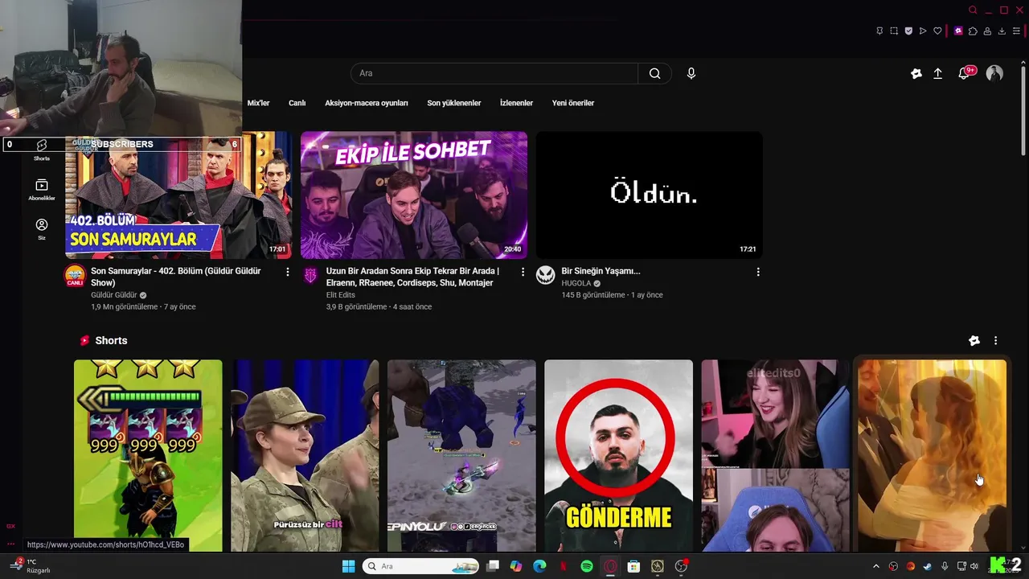Screen dimensions: 1029x579
Task: Toggle tray microphone icon
Action: pyautogui.click(x=945, y=566)
